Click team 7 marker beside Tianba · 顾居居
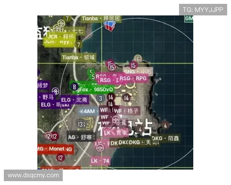 pyautogui.click(x=67, y=18)
